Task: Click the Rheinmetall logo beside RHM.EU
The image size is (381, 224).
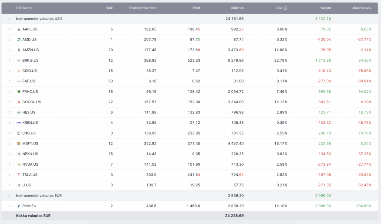Action: coord(19,206)
